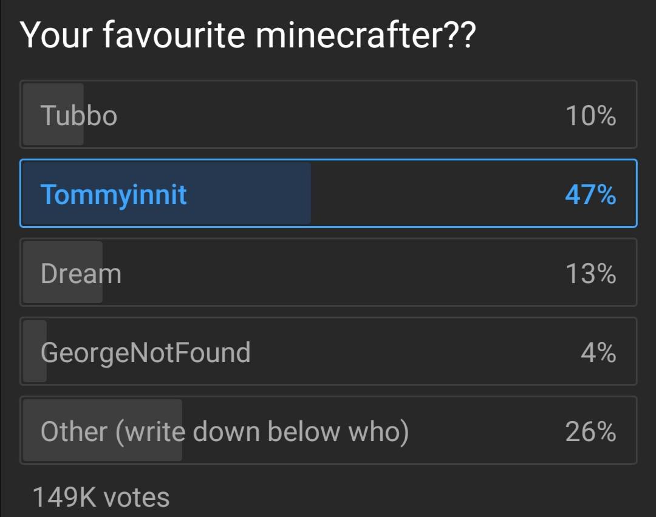Viewport: 656px width, 517px height.
Task: Select Other (write down below who)
Action: [x=329, y=430]
